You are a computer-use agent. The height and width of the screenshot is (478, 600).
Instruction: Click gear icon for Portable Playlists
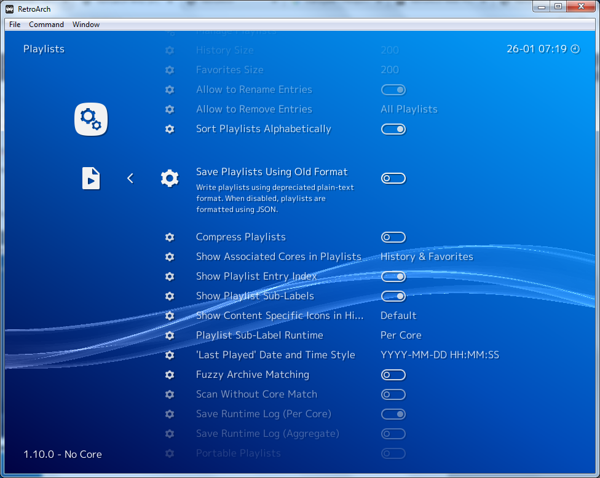point(170,453)
